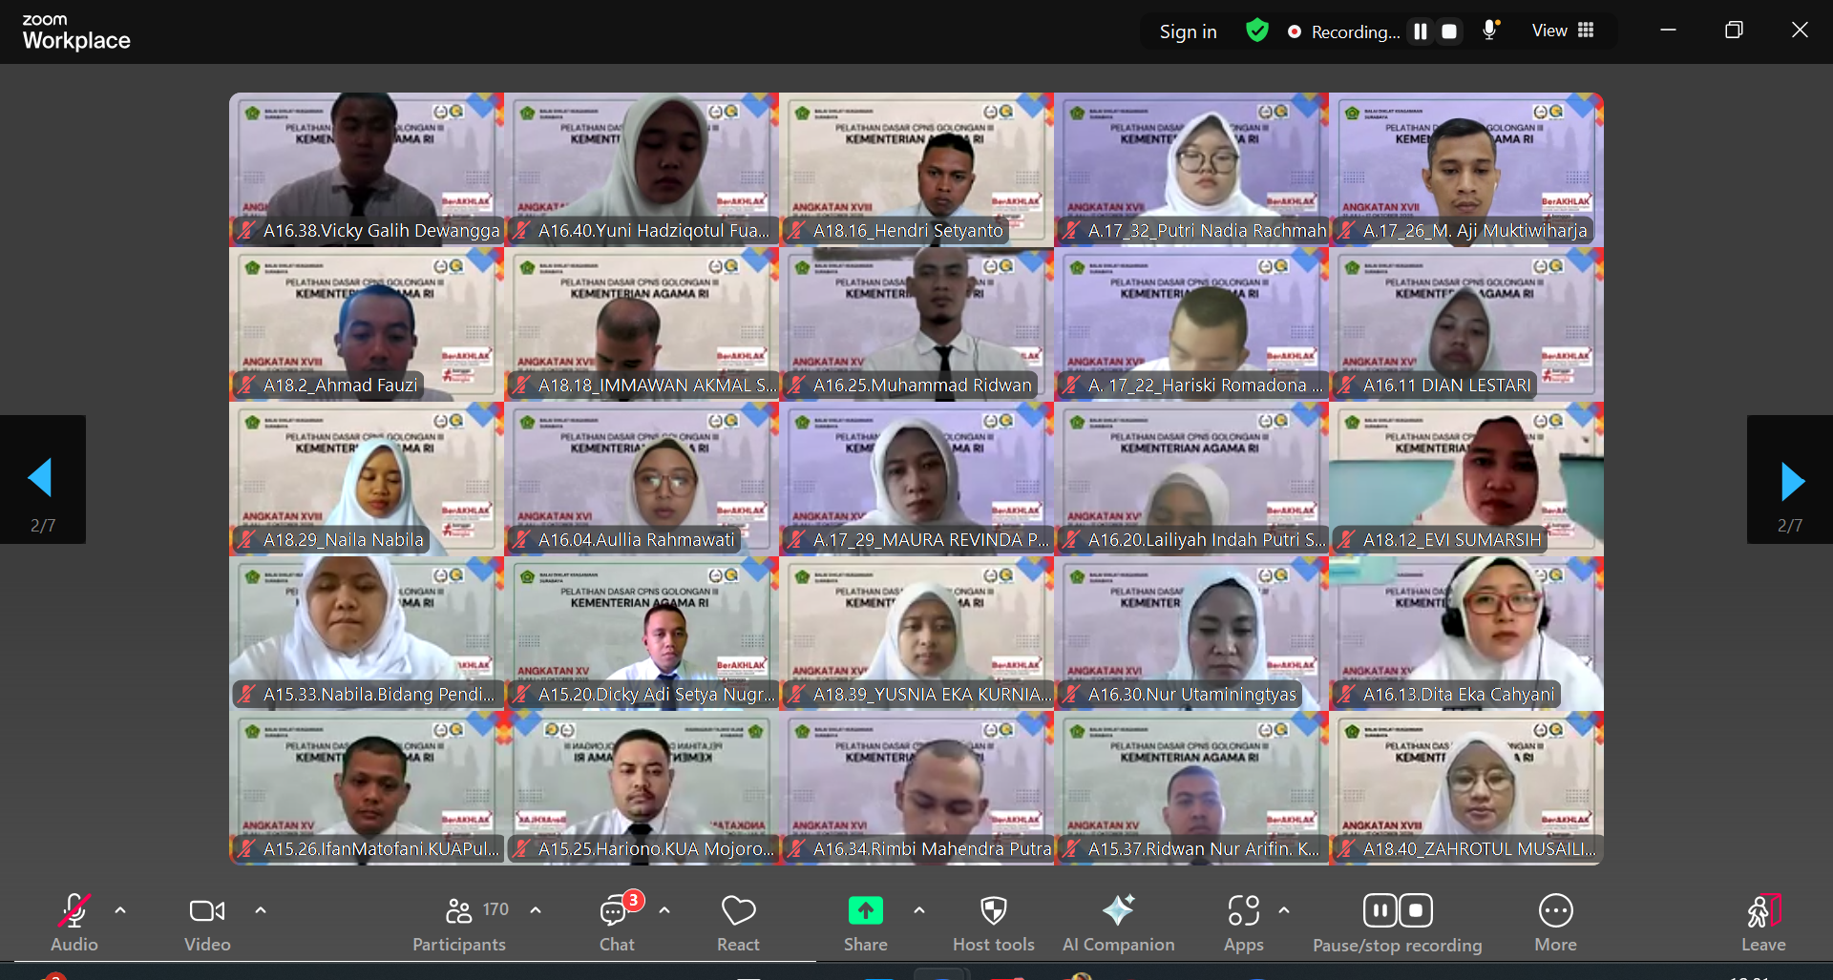This screenshot has width=1833, height=980.
Task: Open the More options menu
Action: [1555, 923]
